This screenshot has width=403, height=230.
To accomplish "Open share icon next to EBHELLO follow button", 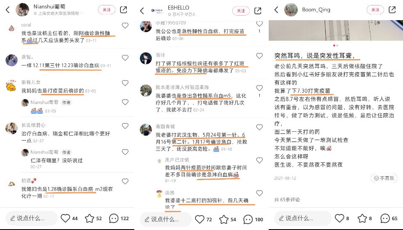I will [257, 11].
